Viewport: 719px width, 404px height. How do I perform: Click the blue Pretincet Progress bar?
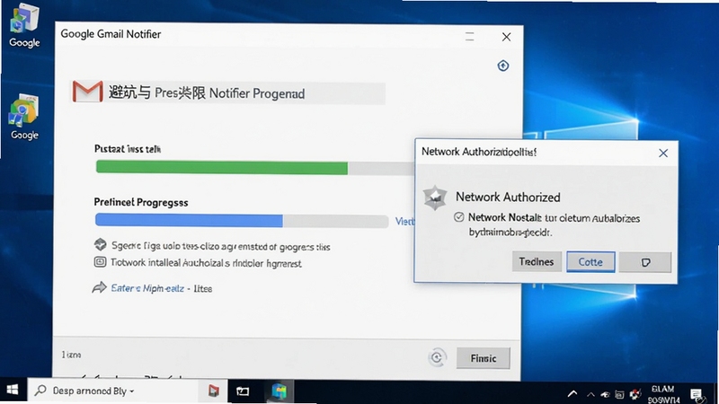[189, 220]
